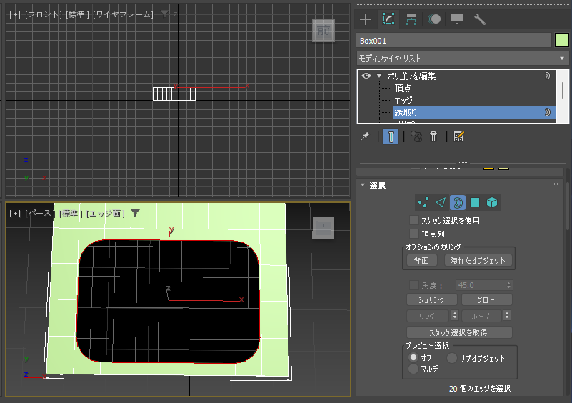Screen dimensions: 572x403
Task: Open the Create panel plus tab
Action: pyautogui.click(x=366, y=19)
